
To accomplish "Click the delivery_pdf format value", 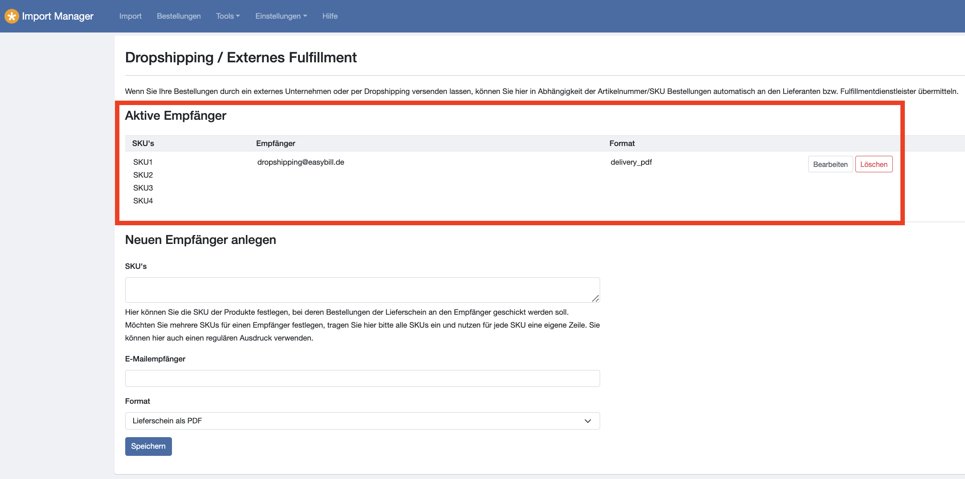I will point(631,162).
